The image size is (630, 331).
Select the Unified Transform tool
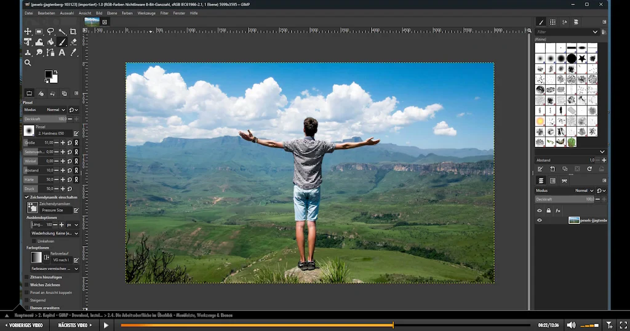pos(28,42)
